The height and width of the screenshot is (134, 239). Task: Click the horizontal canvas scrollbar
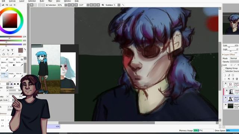[107, 123]
